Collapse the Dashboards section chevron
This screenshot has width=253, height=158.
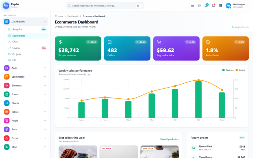(x=45, y=22)
